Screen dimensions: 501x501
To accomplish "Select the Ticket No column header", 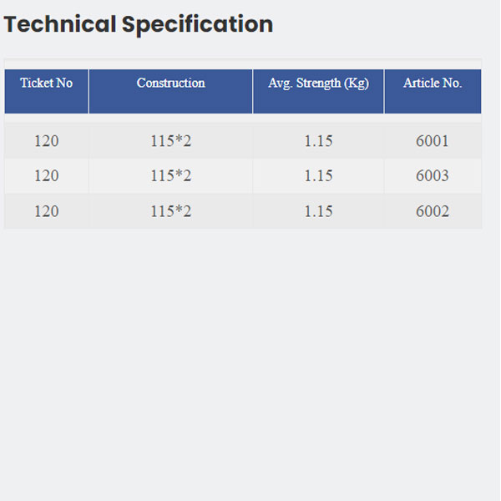I will pos(46,91).
